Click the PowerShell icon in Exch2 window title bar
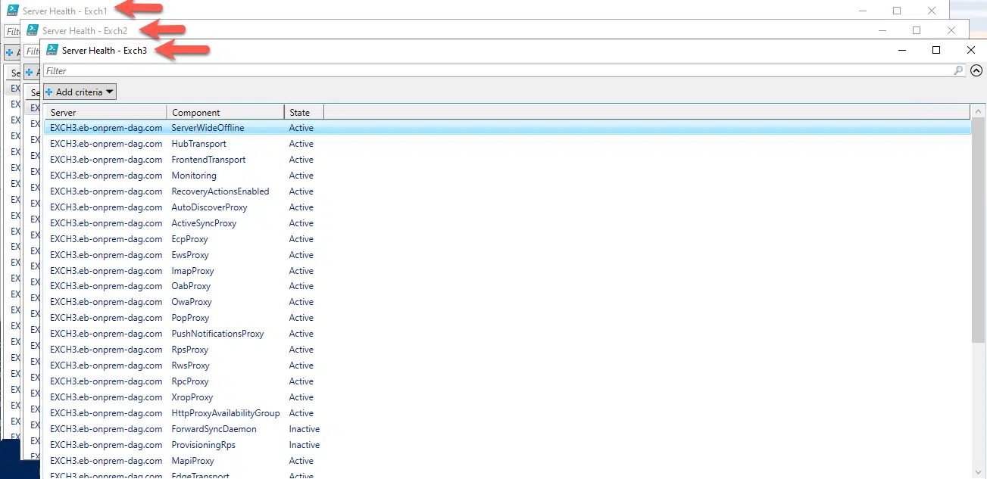 click(33, 30)
